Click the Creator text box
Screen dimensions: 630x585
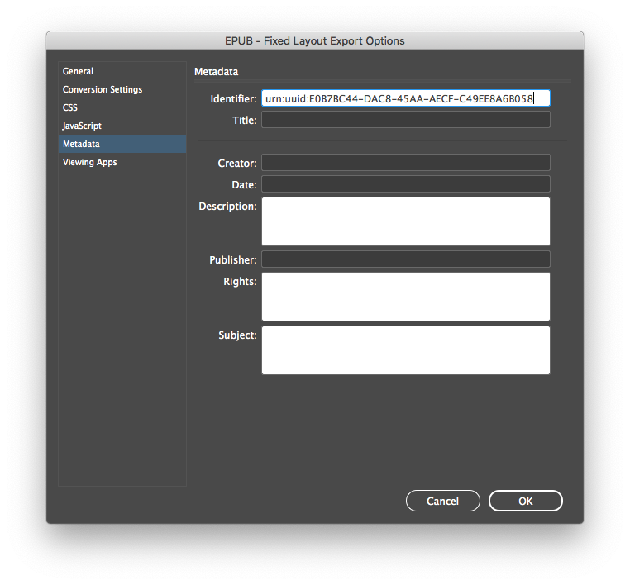[x=405, y=163]
